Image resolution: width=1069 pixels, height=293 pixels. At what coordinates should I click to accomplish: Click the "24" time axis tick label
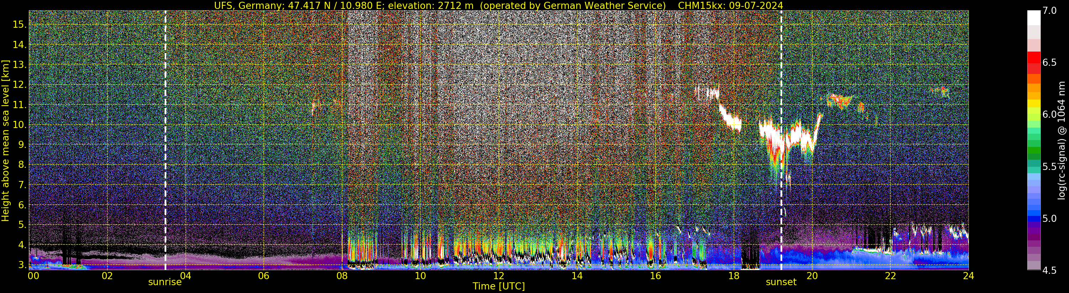pos(969,276)
